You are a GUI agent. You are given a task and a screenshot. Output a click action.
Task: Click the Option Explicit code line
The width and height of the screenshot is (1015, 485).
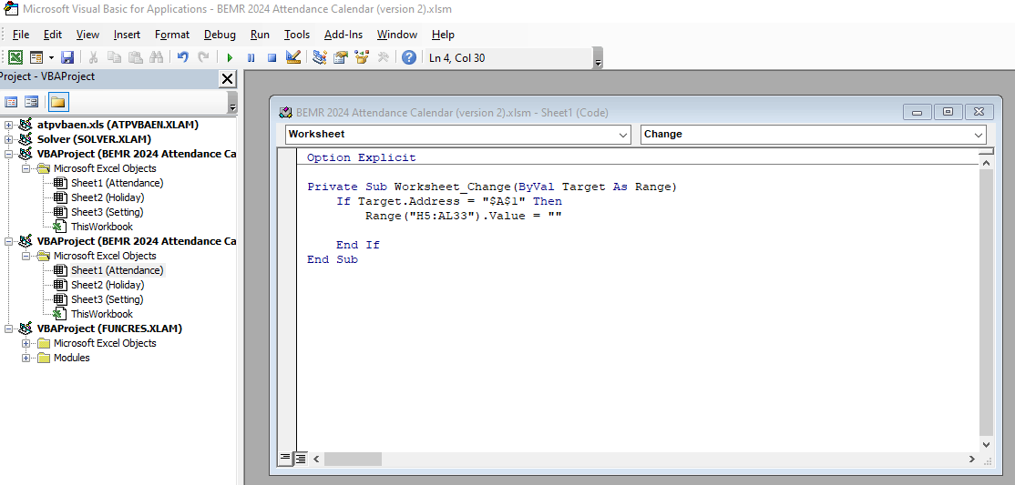coord(361,157)
